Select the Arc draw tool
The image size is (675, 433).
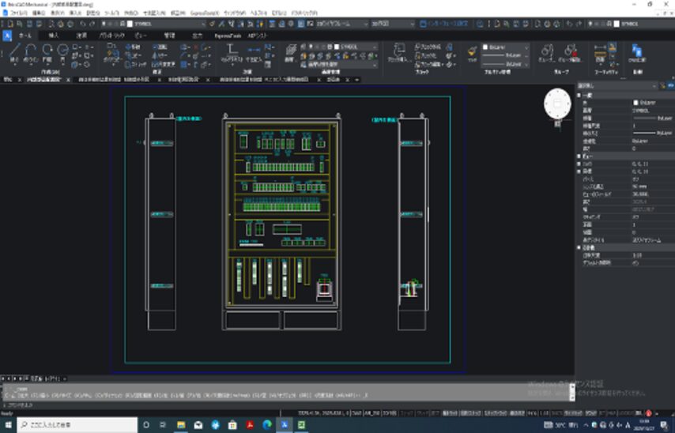(x=47, y=51)
